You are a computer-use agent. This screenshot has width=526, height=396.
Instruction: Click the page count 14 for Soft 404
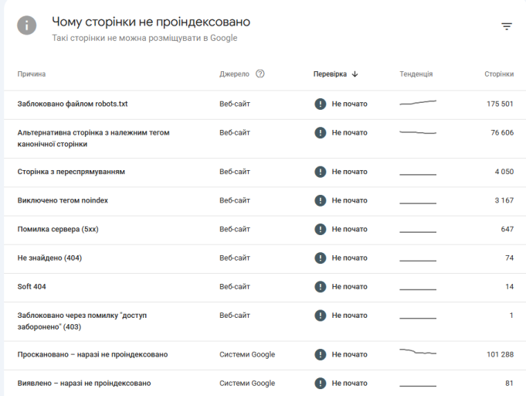point(510,287)
